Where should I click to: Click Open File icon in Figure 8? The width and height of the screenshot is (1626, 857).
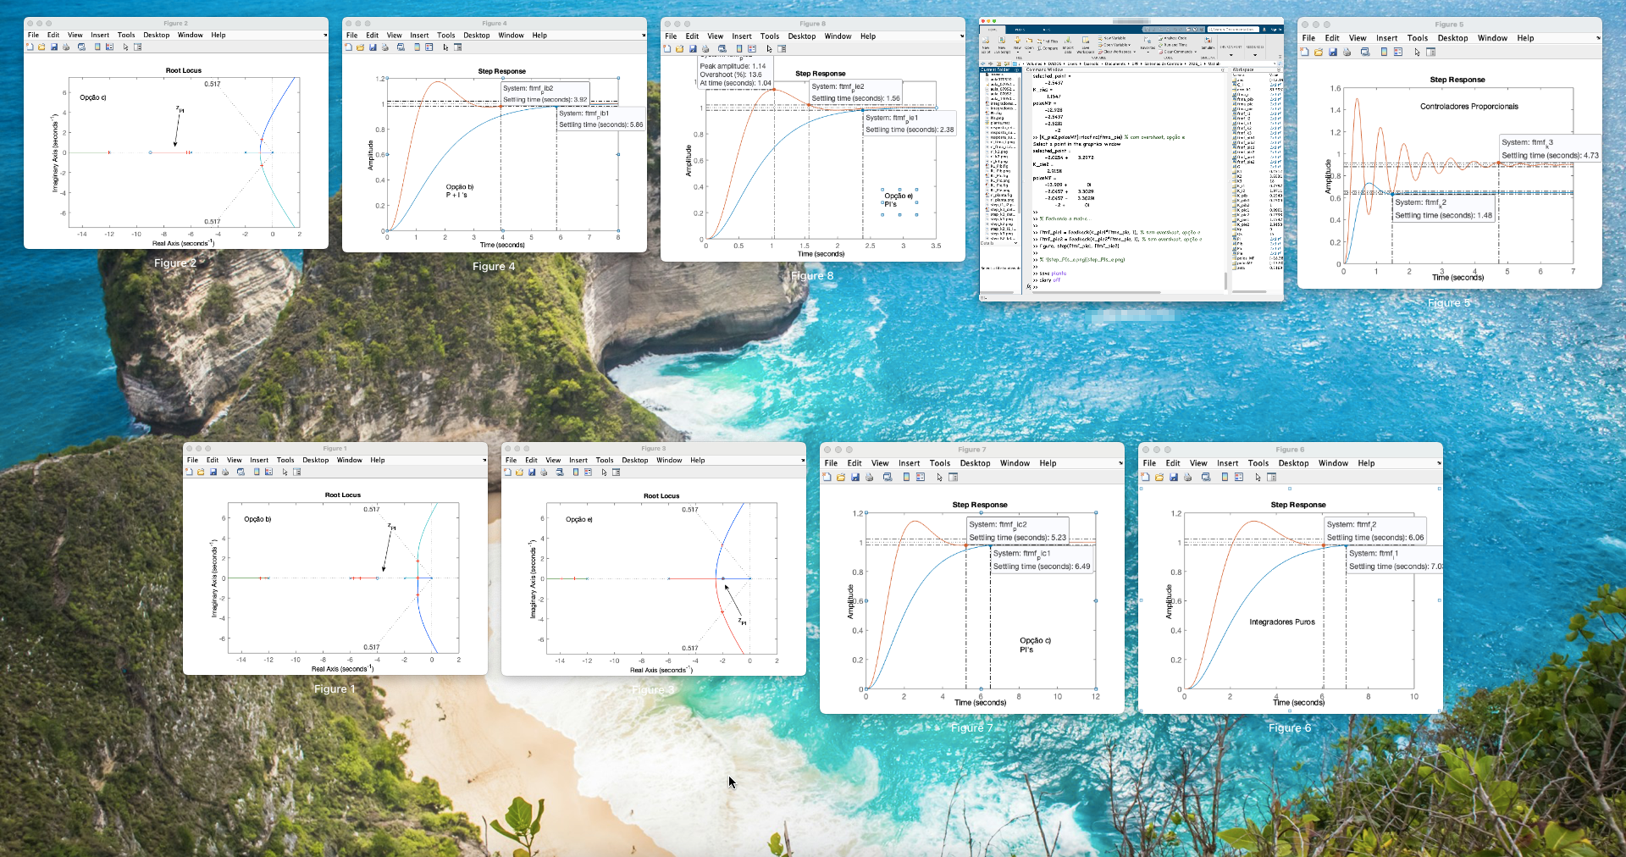pyautogui.click(x=679, y=48)
